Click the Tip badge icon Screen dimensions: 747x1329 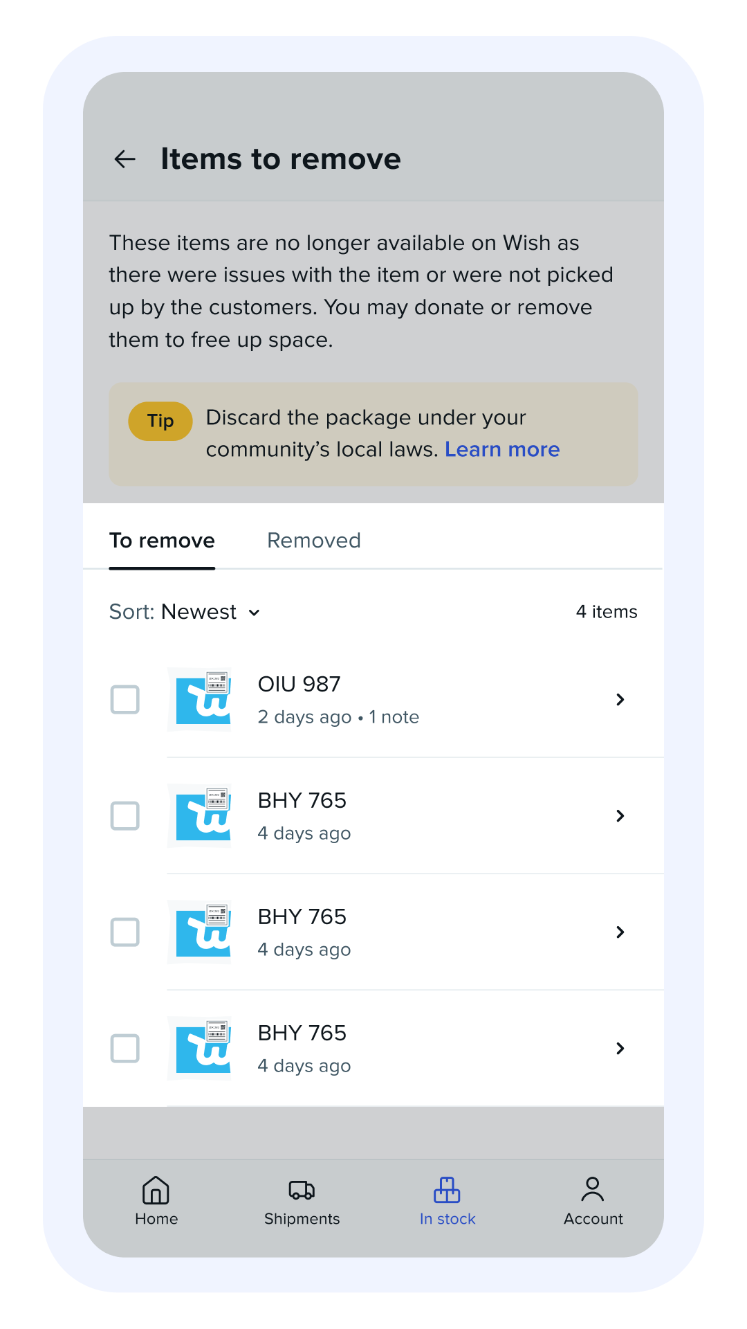click(160, 420)
